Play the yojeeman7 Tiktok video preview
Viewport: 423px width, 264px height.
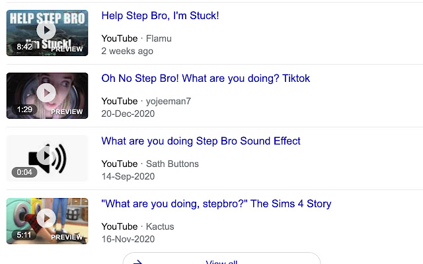coord(46,92)
